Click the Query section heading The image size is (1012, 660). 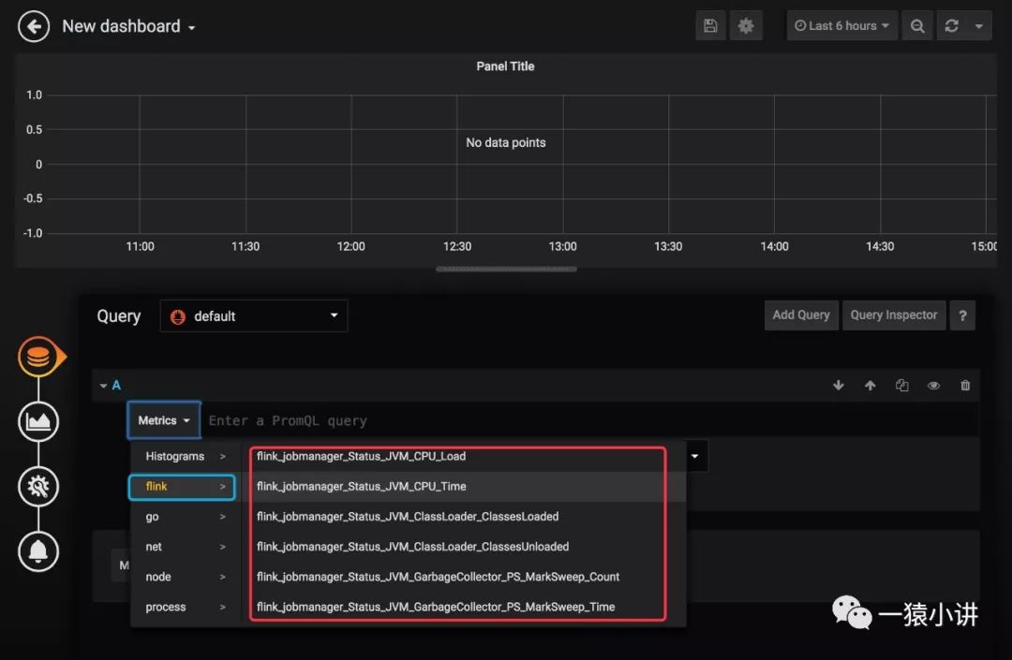[119, 316]
